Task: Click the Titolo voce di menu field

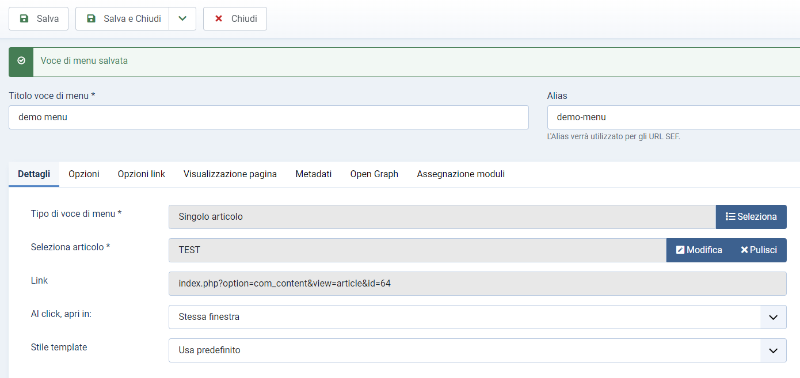Action: click(268, 117)
